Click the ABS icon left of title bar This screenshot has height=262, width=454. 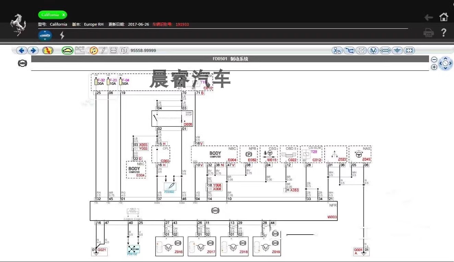(22, 63)
